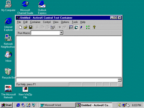Click the Start button
The image size is (144, 108).
(x=6, y=105)
